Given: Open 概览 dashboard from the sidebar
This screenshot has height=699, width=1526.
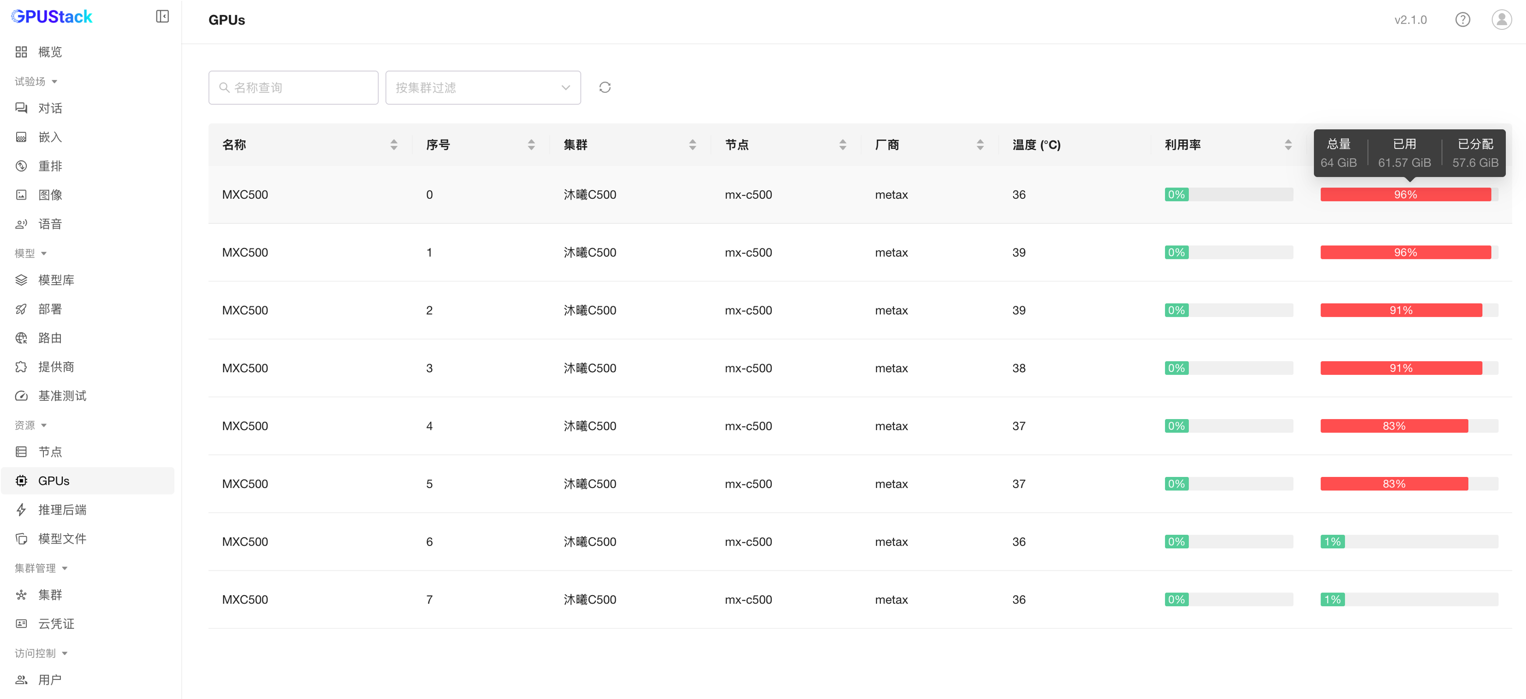Looking at the screenshot, I should click(50, 52).
